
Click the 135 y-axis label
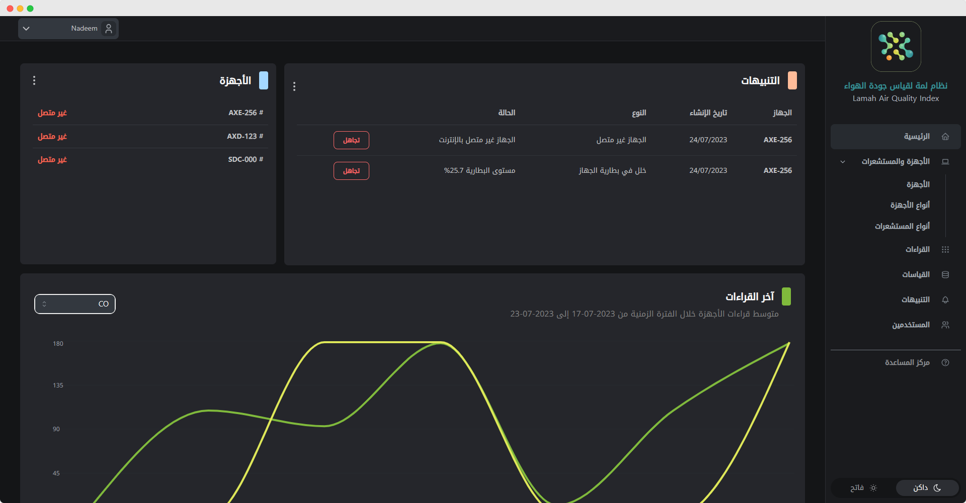[x=58, y=385]
